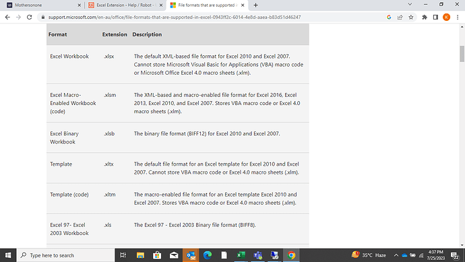Bookmark this page with the star icon

[x=410, y=18]
